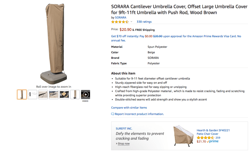Click the star rating icons under title
Viewport: 252px width, 152px height.
click(120, 22)
